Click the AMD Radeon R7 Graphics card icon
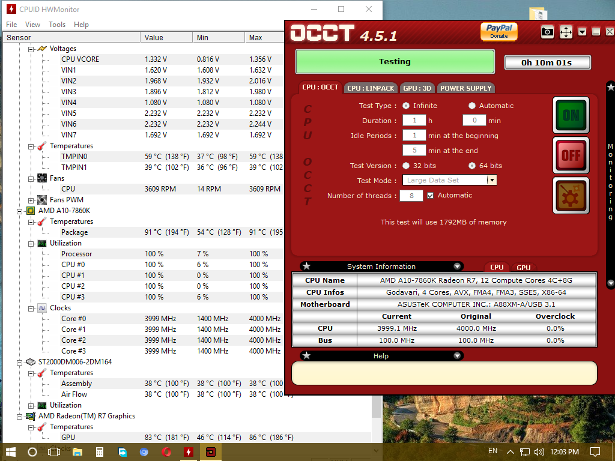 [31, 416]
